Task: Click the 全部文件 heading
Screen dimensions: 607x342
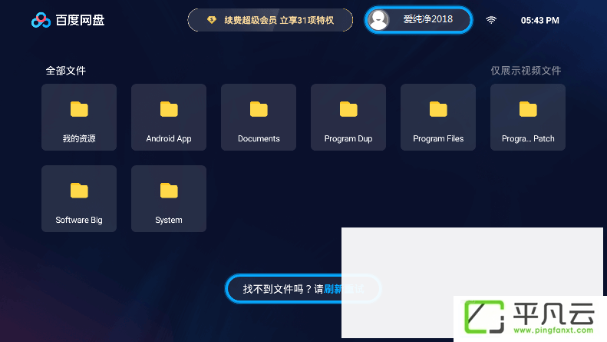Action: point(66,71)
